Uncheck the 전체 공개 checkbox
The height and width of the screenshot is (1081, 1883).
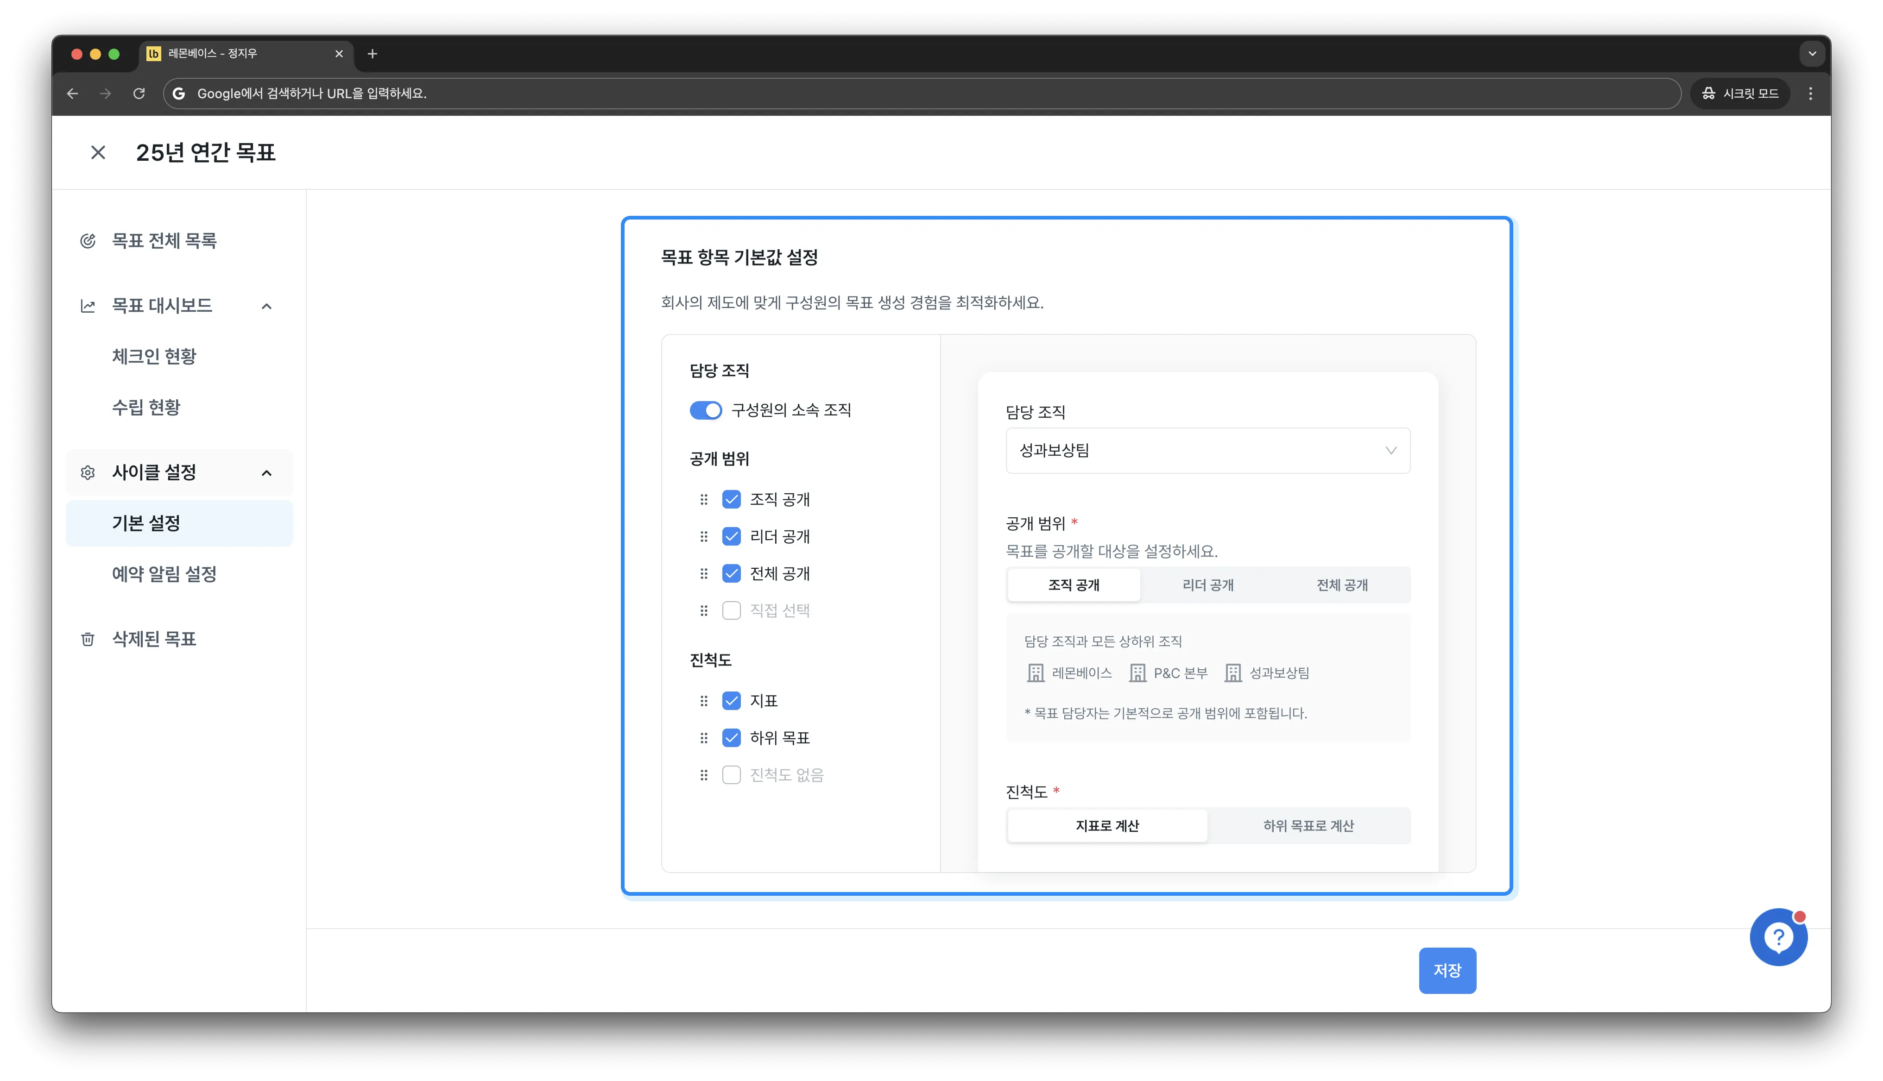pos(731,573)
